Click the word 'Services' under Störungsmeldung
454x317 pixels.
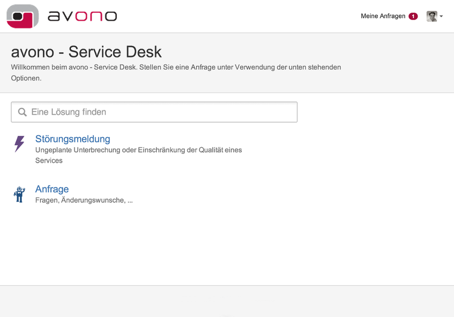click(x=49, y=161)
